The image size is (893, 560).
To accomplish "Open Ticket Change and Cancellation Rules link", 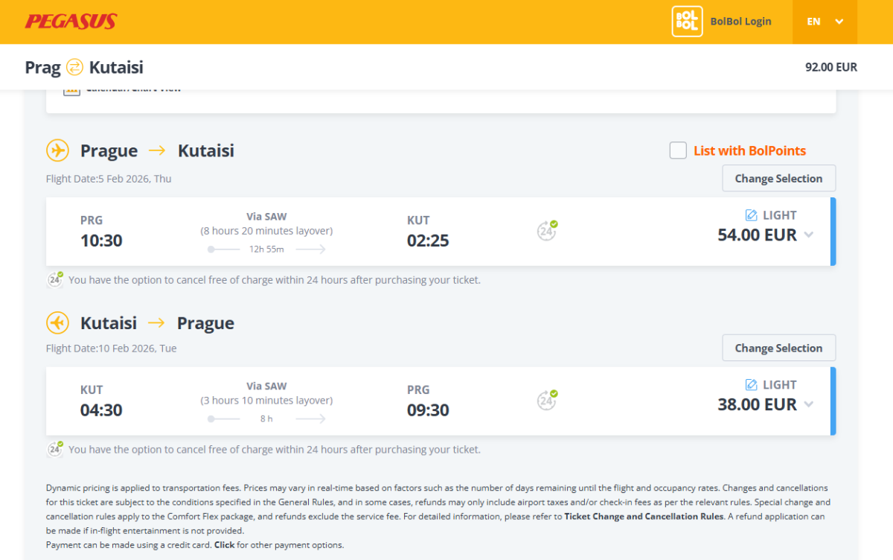I will point(644,516).
